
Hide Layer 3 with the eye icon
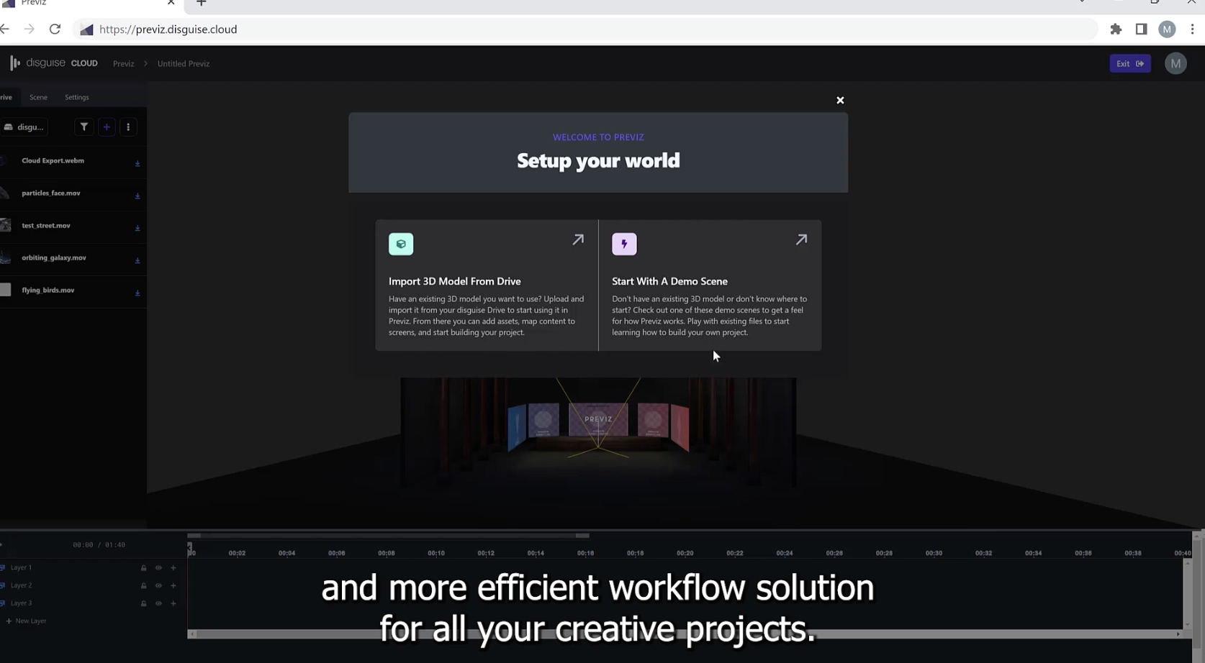click(x=158, y=603)
